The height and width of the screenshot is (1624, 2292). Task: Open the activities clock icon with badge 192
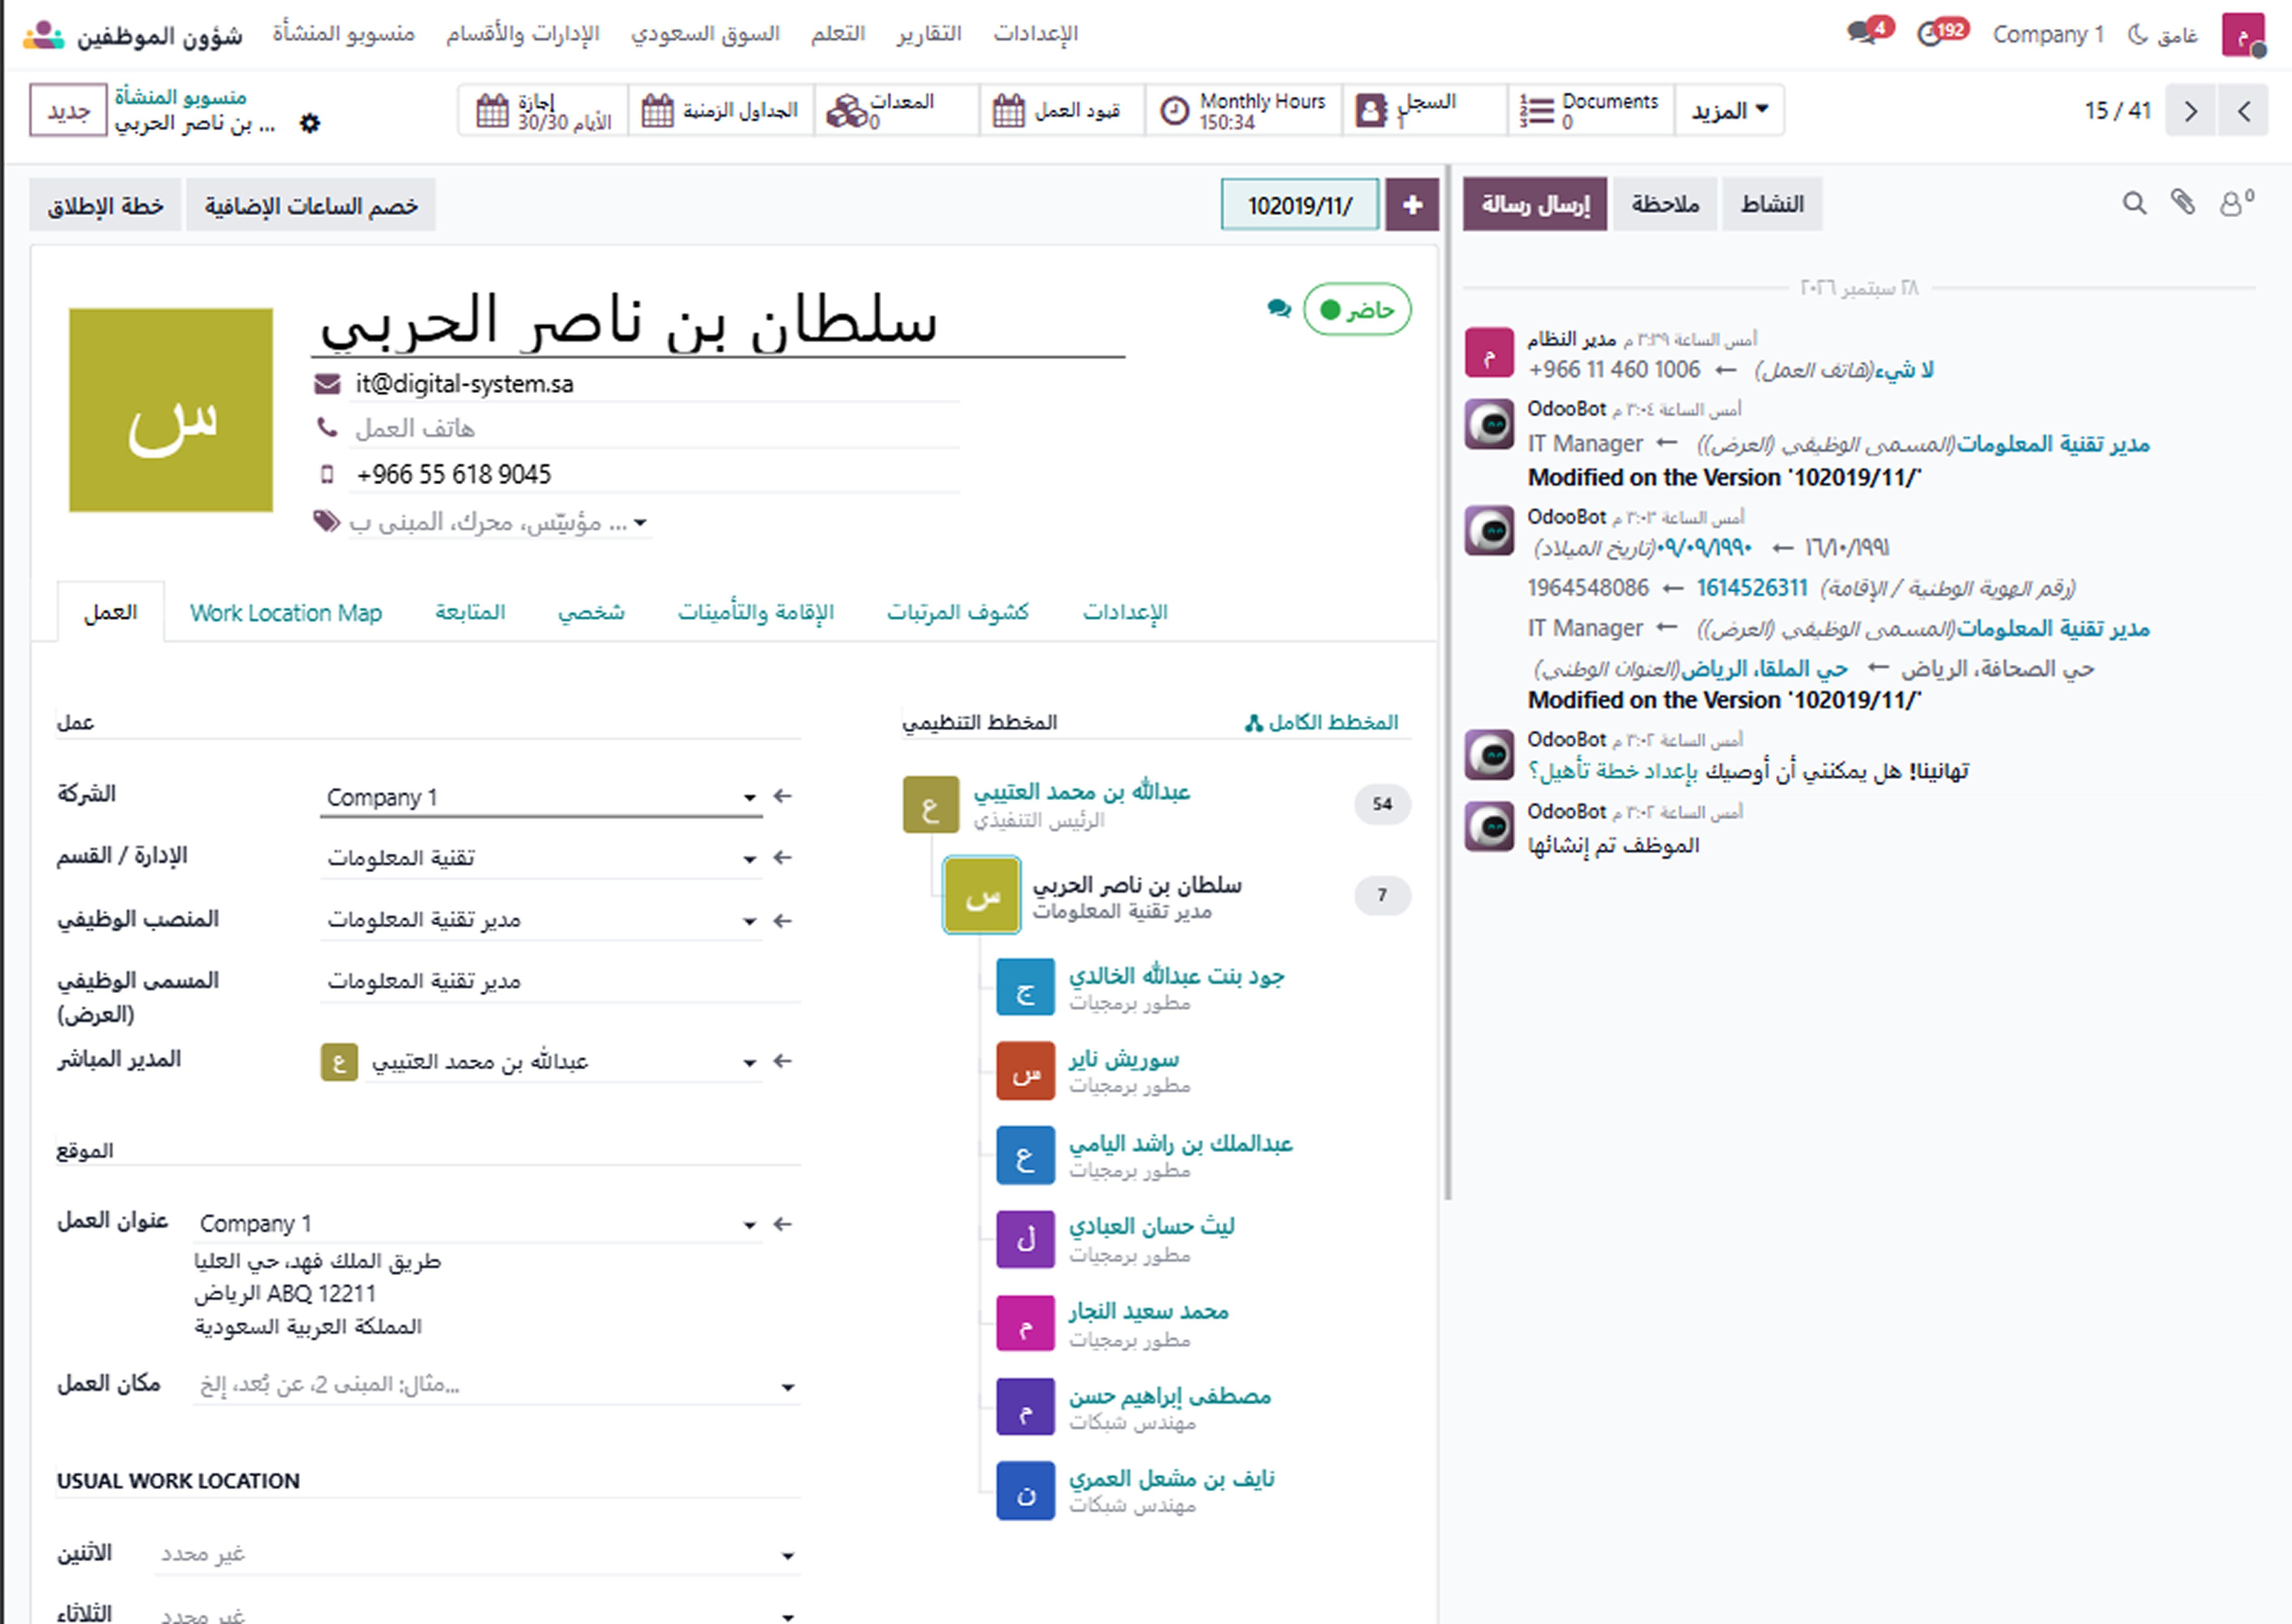click(1941, 32)
